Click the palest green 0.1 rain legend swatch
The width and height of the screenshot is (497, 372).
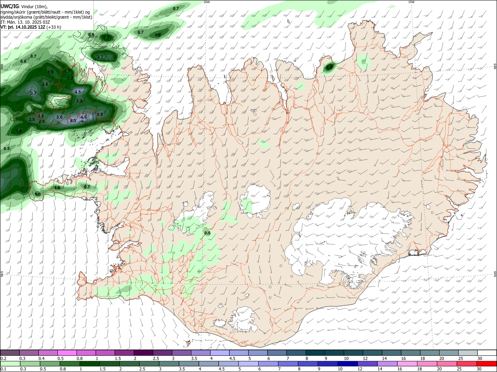click(x=10, y=363)
